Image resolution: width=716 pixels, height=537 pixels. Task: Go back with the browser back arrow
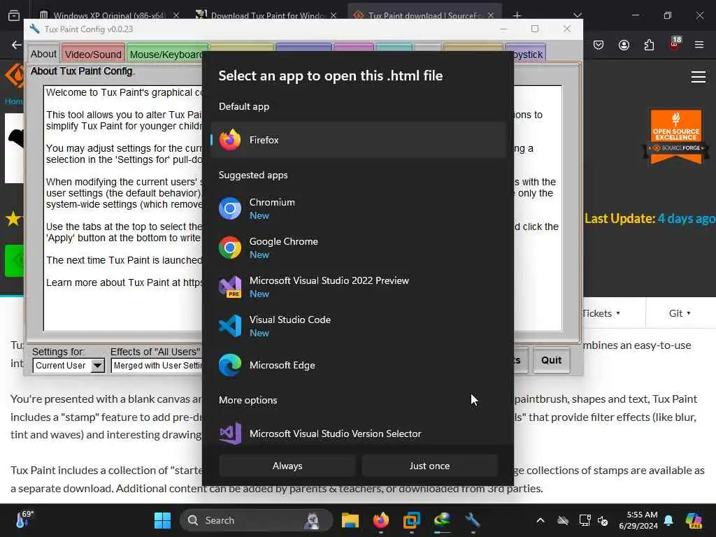(17, 45)
